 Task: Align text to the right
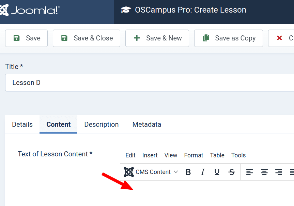pos(279,172)
